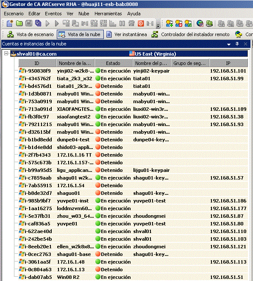
Task: Open the toolbar overflow options arrow
Action: tap(158, 26)
